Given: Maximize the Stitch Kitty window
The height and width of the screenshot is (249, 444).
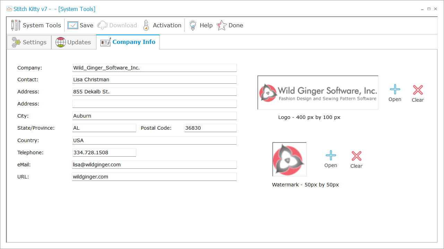Looking at the screenshot, I should (x=429, y=9).
